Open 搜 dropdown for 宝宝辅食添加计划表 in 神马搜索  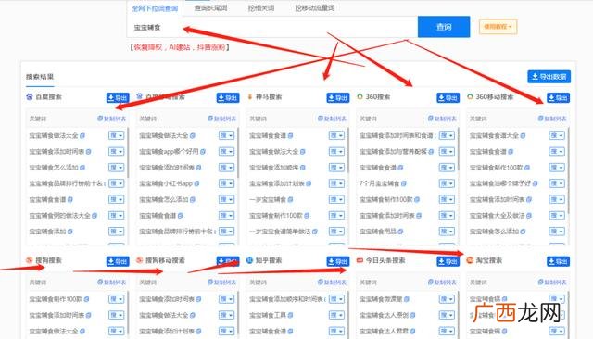[x=336, y=183]
